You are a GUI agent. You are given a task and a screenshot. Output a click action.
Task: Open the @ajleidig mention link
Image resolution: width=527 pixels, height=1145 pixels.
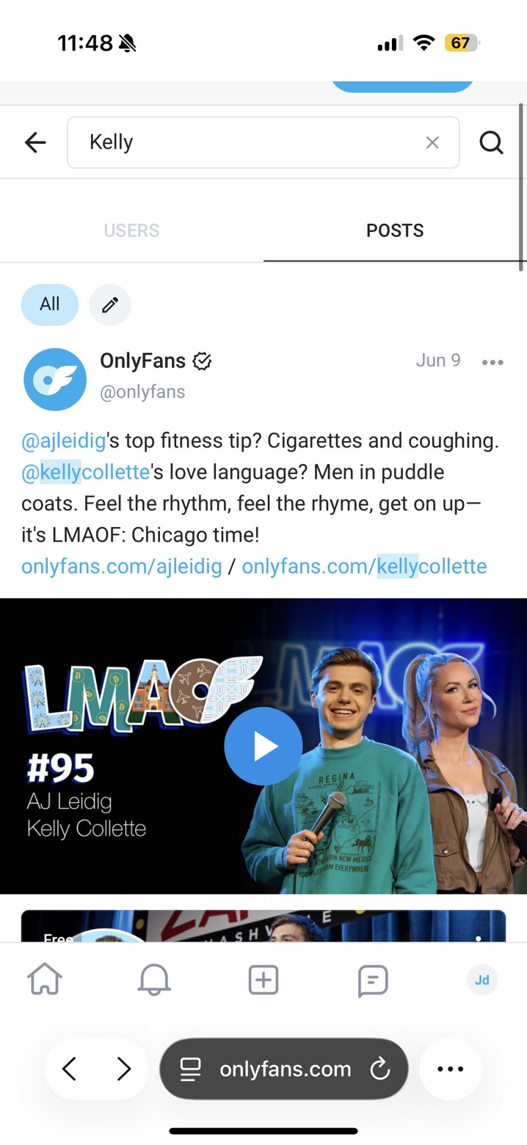(64, 440)
